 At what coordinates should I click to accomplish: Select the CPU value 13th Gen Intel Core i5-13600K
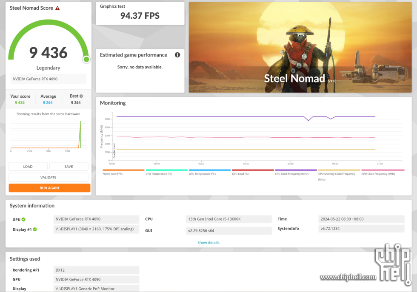229,219
